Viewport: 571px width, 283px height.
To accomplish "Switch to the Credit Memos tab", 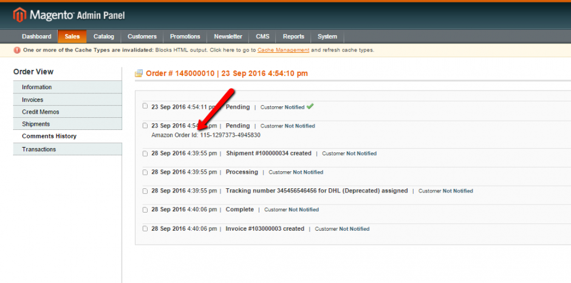I will (x=68, y=112).
